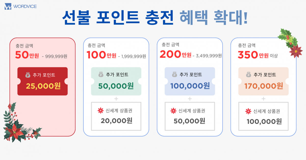Click the 100,000원 Shinsegae gift voucher box
The width and height of the screenshot is (306, 160).
(263, 116)
